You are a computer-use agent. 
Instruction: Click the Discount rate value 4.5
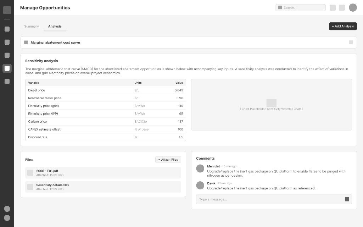(x=181, y=137)
